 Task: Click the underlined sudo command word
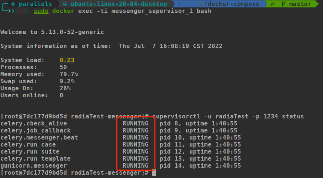click(x=41, y=11)
